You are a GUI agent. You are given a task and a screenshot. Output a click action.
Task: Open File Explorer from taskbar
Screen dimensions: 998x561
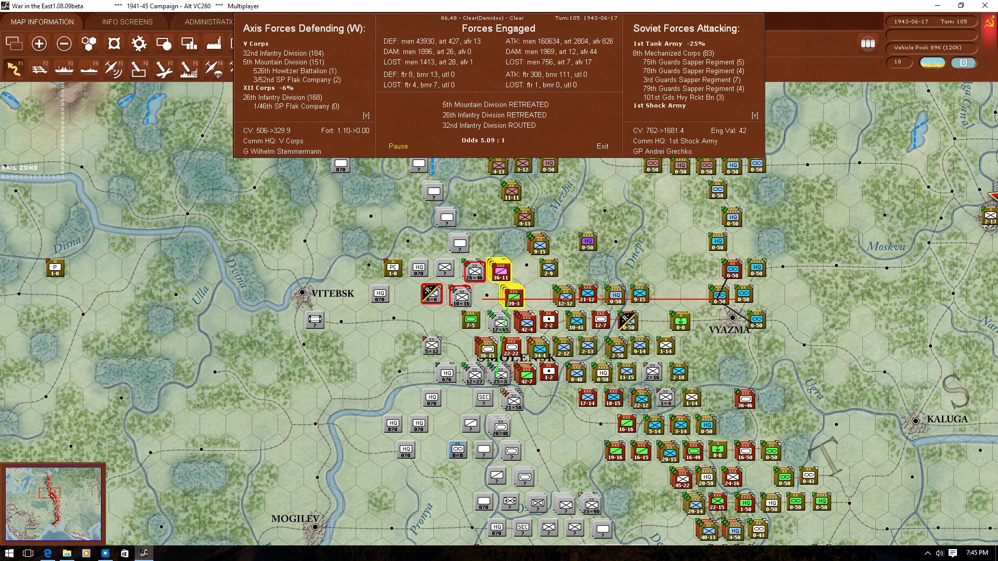[x=67, y=553]
